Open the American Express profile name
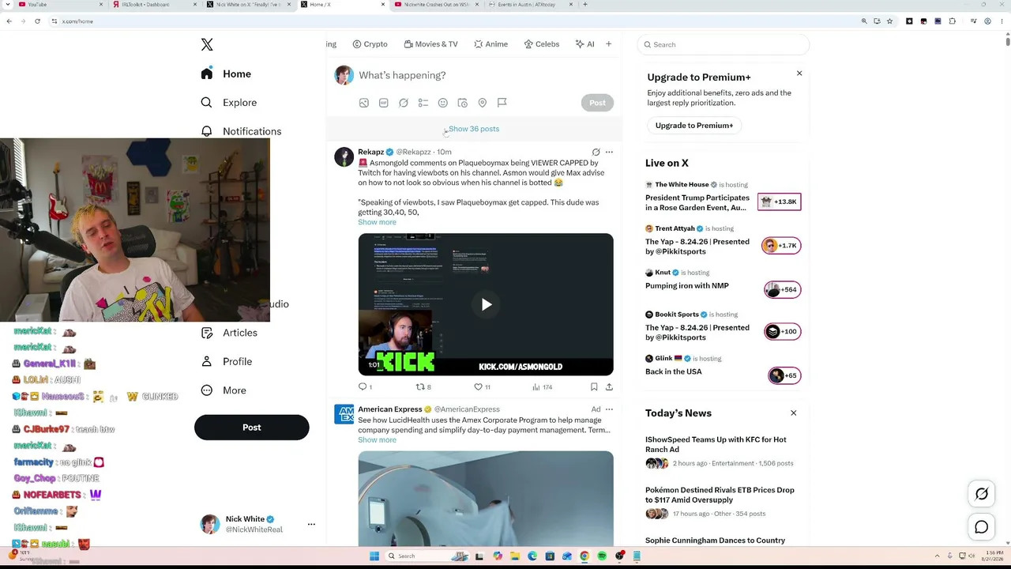The height and width of the screenshot is (569, 1011). (390, 409)
